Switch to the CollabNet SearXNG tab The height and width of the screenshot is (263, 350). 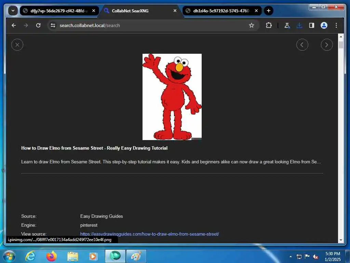coord(141,11)
